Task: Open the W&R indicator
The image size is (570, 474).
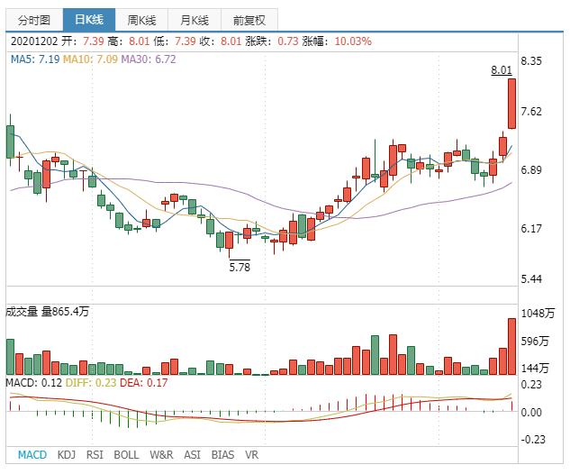Action: [x=161, y=455]
